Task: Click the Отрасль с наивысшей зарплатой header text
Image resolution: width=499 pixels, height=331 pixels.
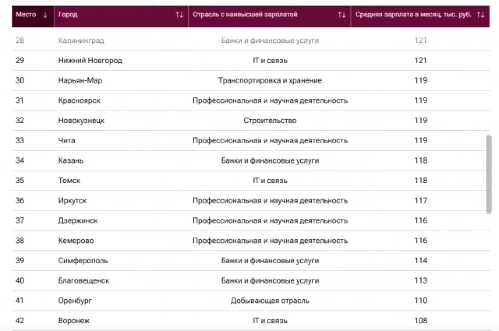Action: (245, 15)
